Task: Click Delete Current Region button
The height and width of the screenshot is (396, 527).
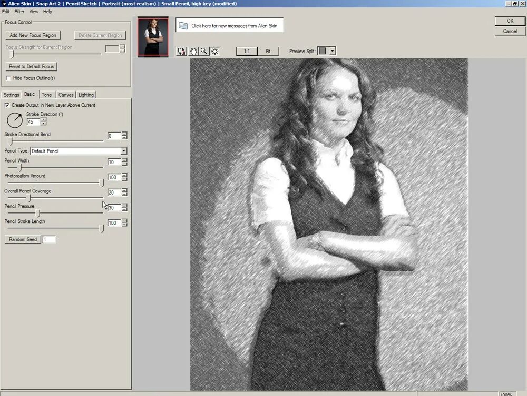Action: [x=100, y=35]
